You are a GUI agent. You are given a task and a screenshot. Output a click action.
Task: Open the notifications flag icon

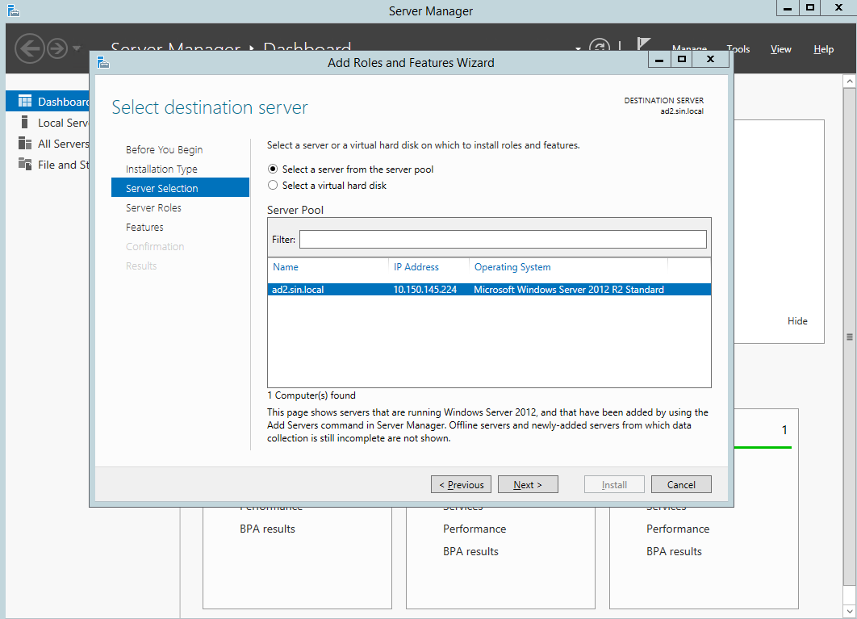(644, 45)
